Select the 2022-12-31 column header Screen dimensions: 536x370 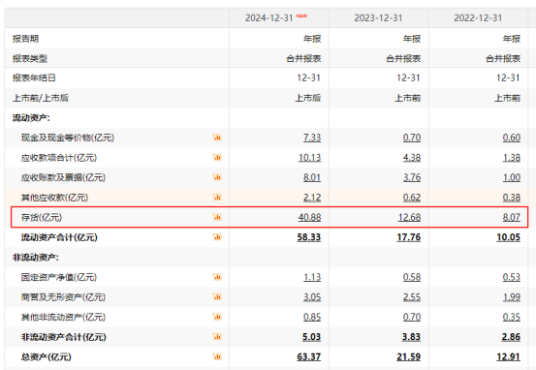tap(478, 17)
